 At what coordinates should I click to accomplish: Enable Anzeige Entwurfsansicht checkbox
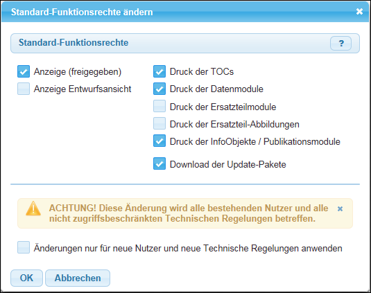(x=24, y=89)
